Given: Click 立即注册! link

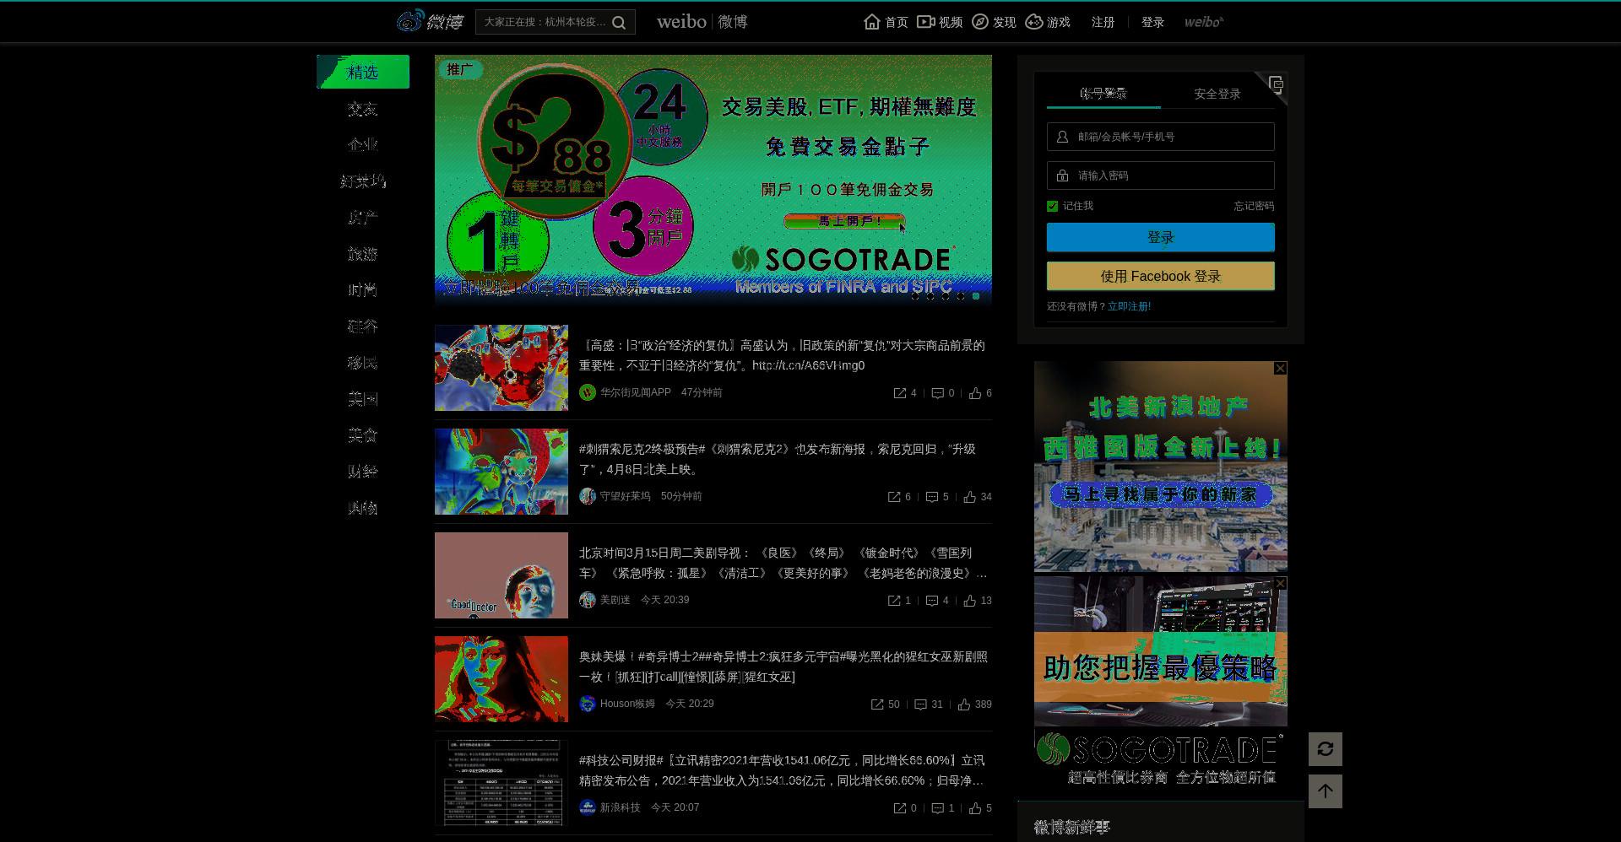Looking at the screenshot, I should pos(1129,306).
